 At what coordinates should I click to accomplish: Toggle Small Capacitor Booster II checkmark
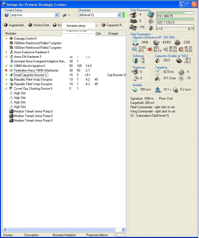[x=6, y=75]
